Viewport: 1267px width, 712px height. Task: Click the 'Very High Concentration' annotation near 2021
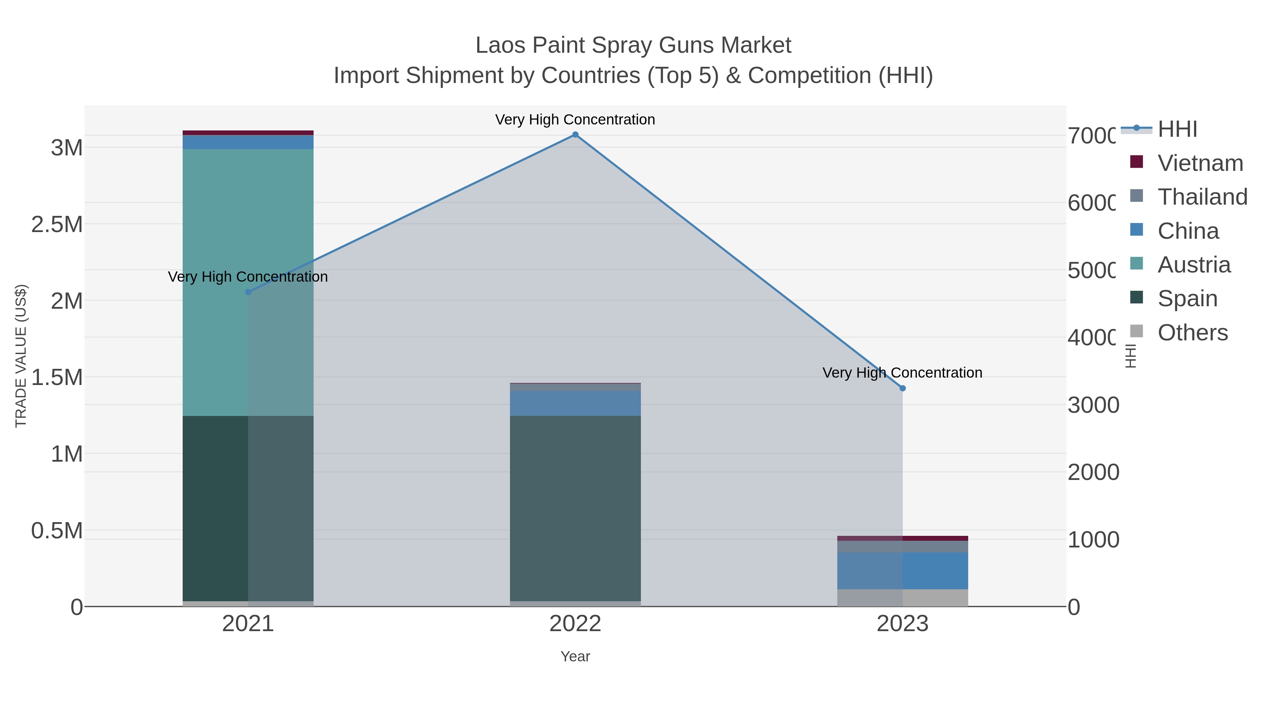click(x=248, y=277)
